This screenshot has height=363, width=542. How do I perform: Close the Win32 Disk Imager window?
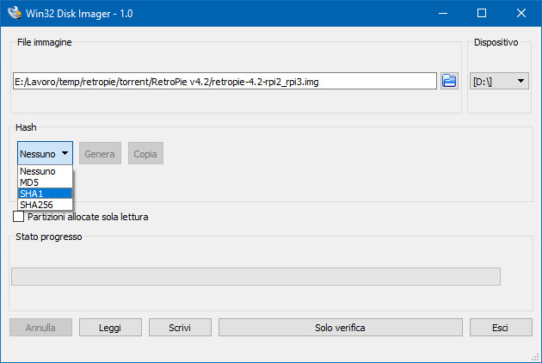tap(521, 13)
